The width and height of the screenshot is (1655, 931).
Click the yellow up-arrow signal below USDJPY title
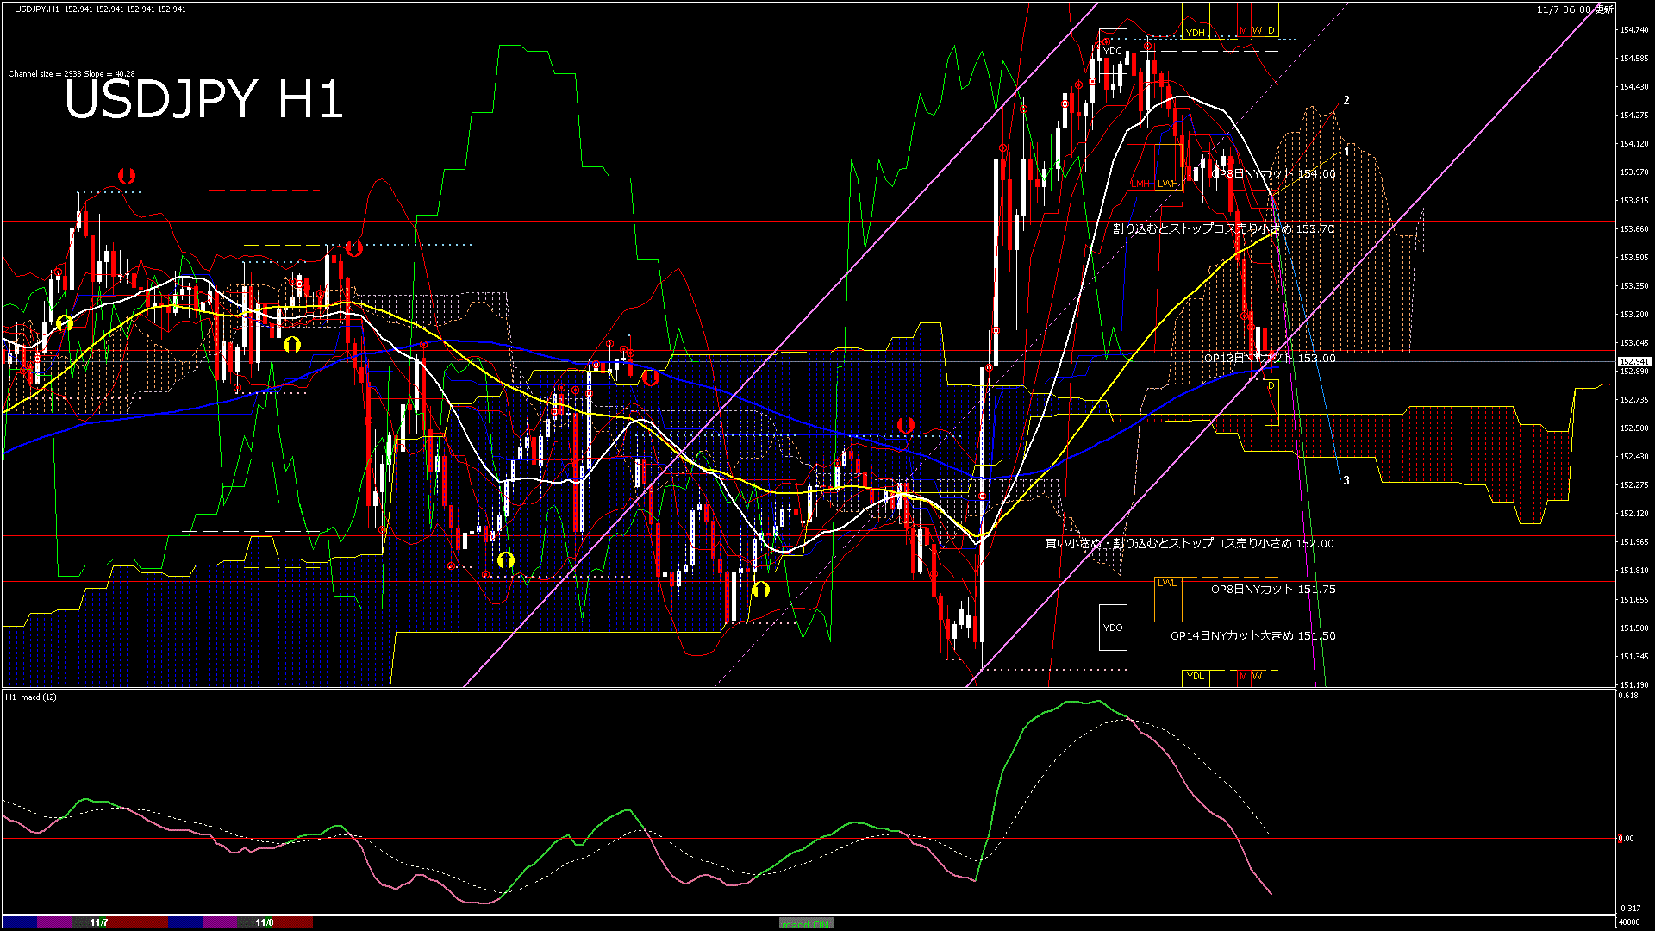[x=64, y=323]
